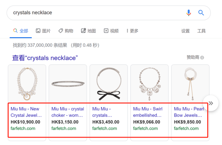Open the 图片 images tab
222x145 pixels.
(x=43, y=31)
